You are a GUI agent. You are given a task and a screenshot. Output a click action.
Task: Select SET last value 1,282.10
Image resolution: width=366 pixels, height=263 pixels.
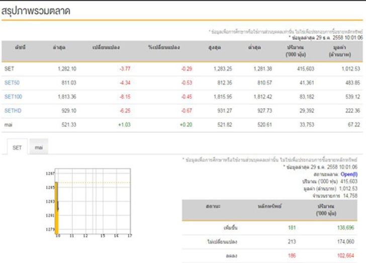click(x=67, y=69)
